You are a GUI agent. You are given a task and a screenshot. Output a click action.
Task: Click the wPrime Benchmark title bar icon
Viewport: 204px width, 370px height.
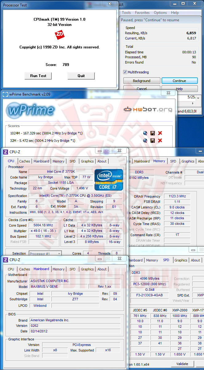(x=5, y=94)
